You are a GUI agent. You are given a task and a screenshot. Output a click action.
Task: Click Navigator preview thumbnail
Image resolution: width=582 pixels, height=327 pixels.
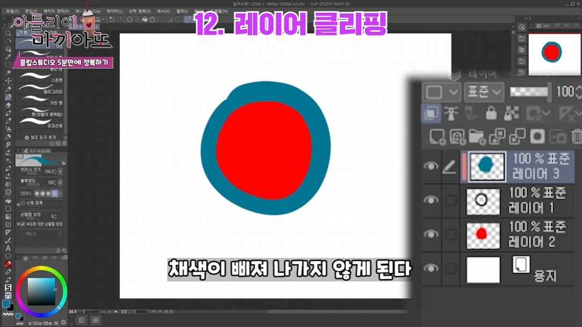(x=555, y=55)
